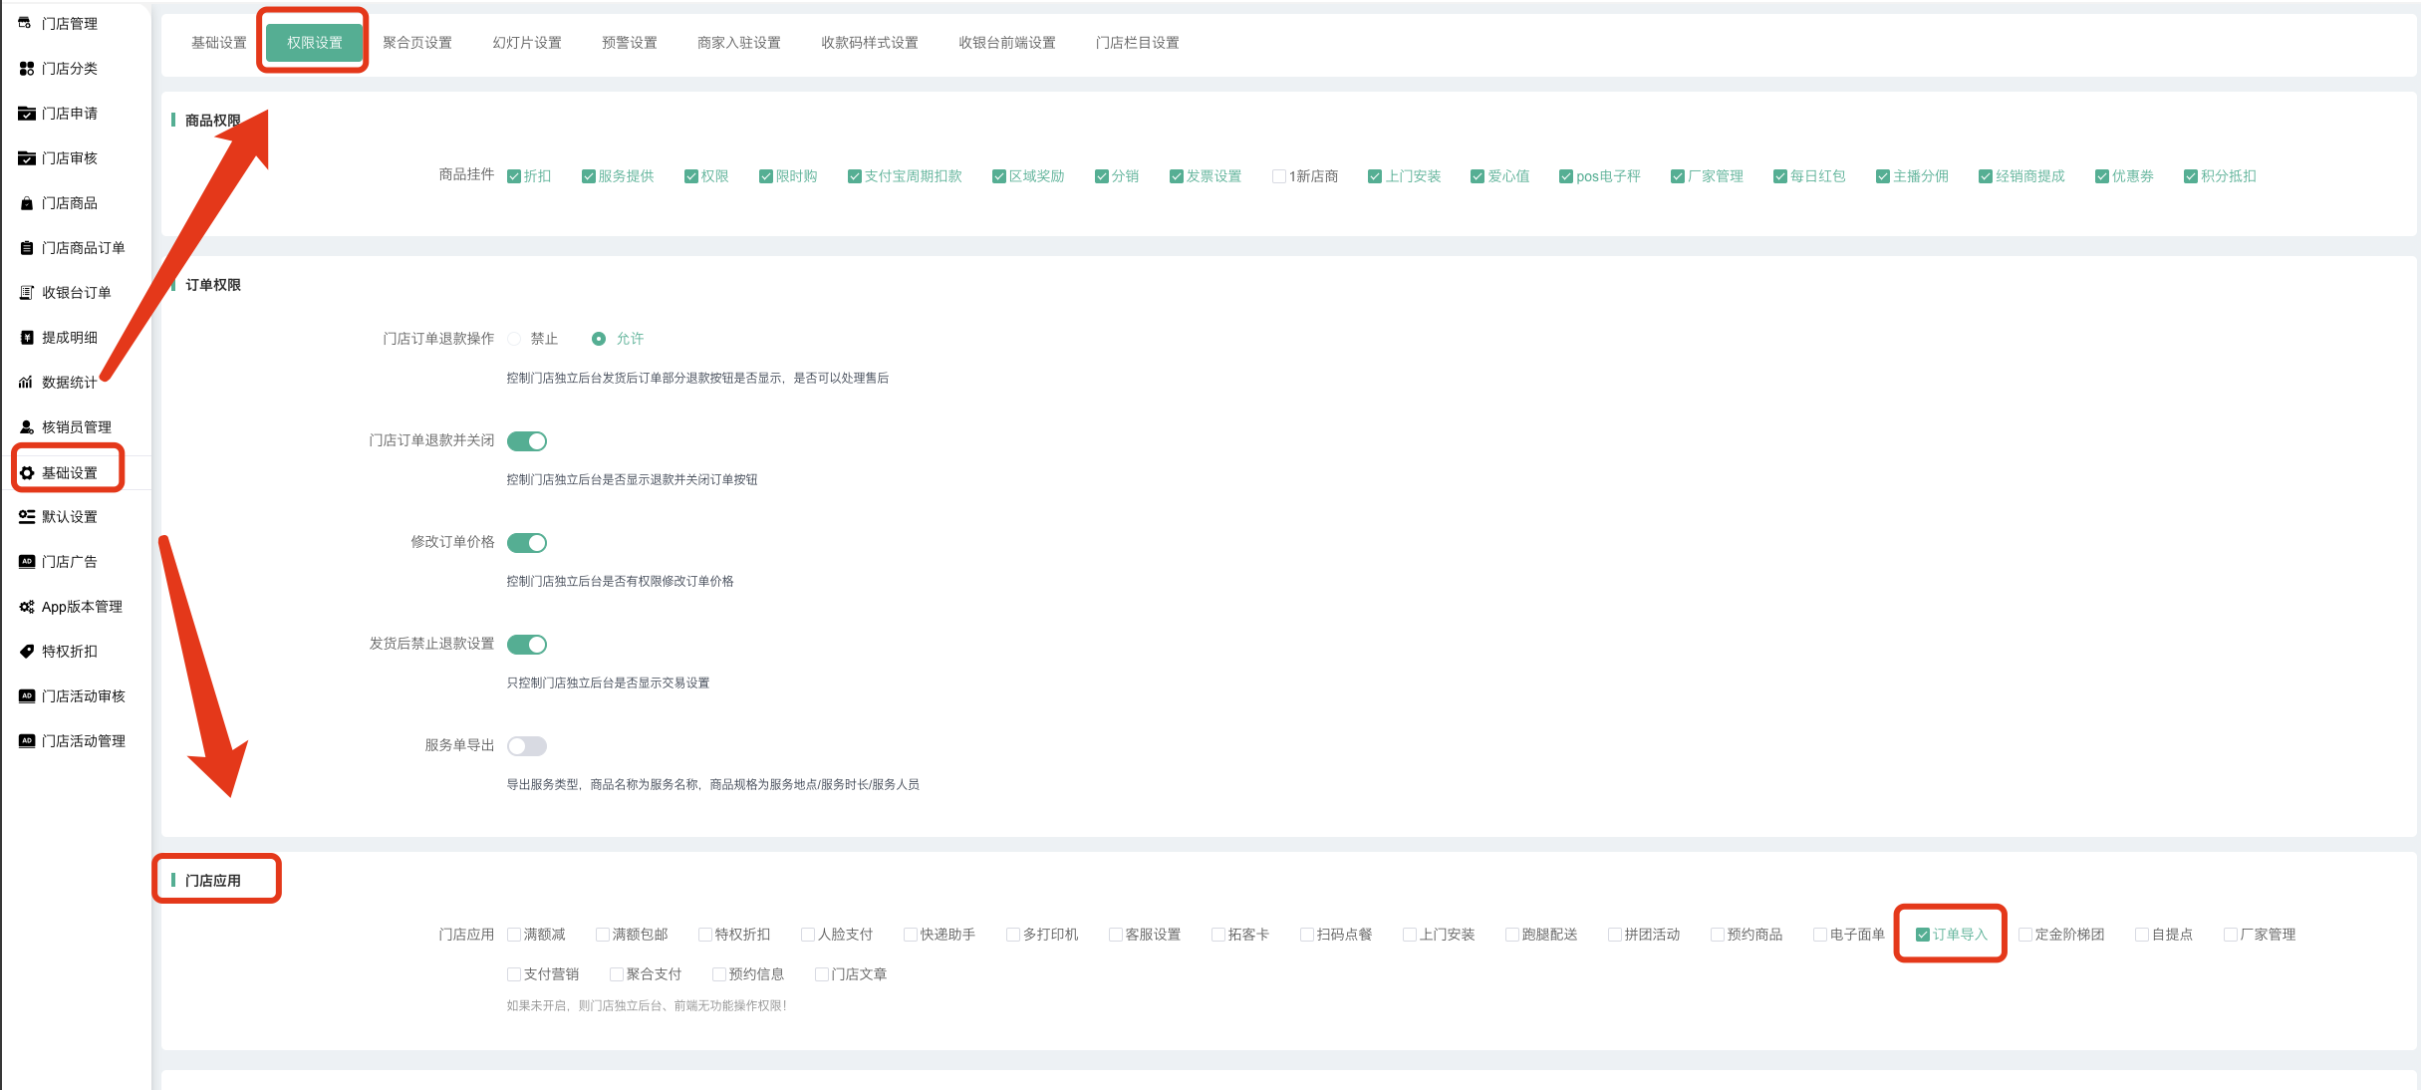
Task: Click the 门店分类 sidebar icon
Action: [27, 69]
